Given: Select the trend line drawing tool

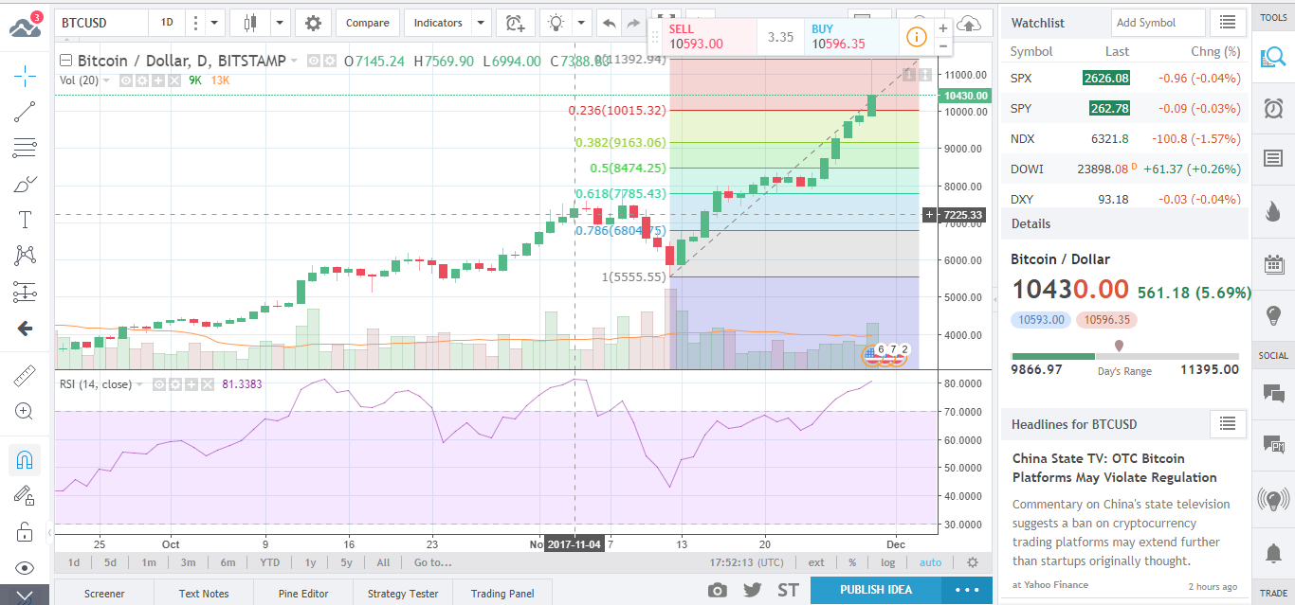Looking at the screenshot, I should point(26,112).
